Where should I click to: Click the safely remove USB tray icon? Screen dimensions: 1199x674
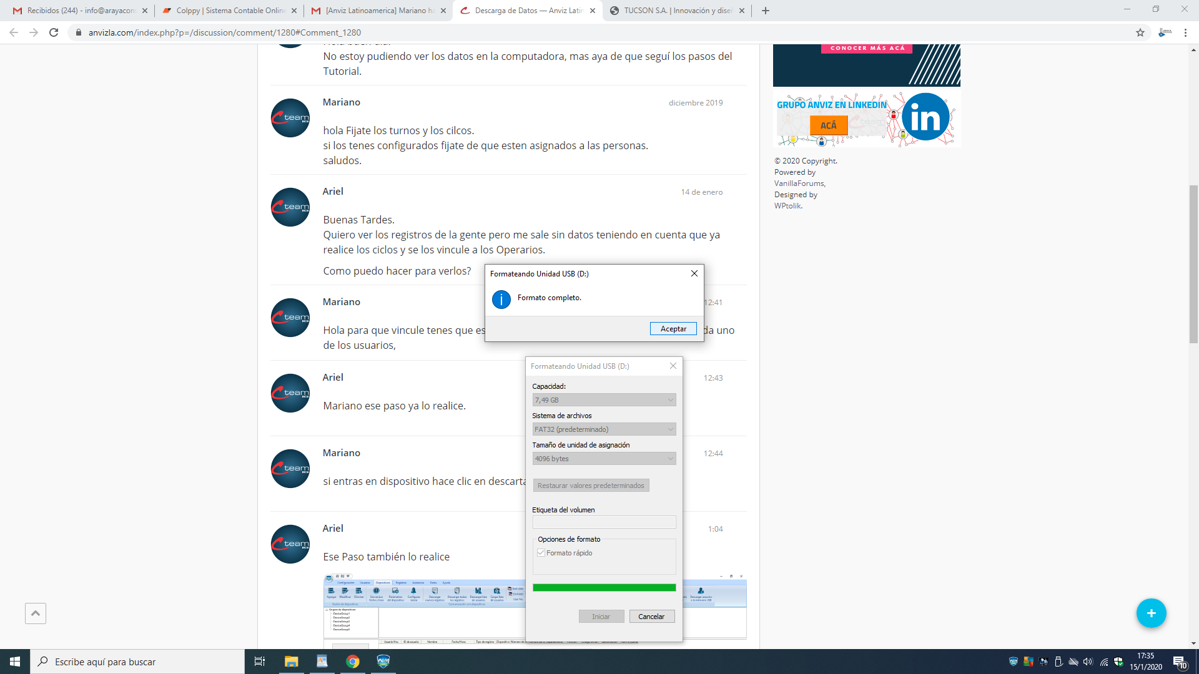tap(1058, 662)
